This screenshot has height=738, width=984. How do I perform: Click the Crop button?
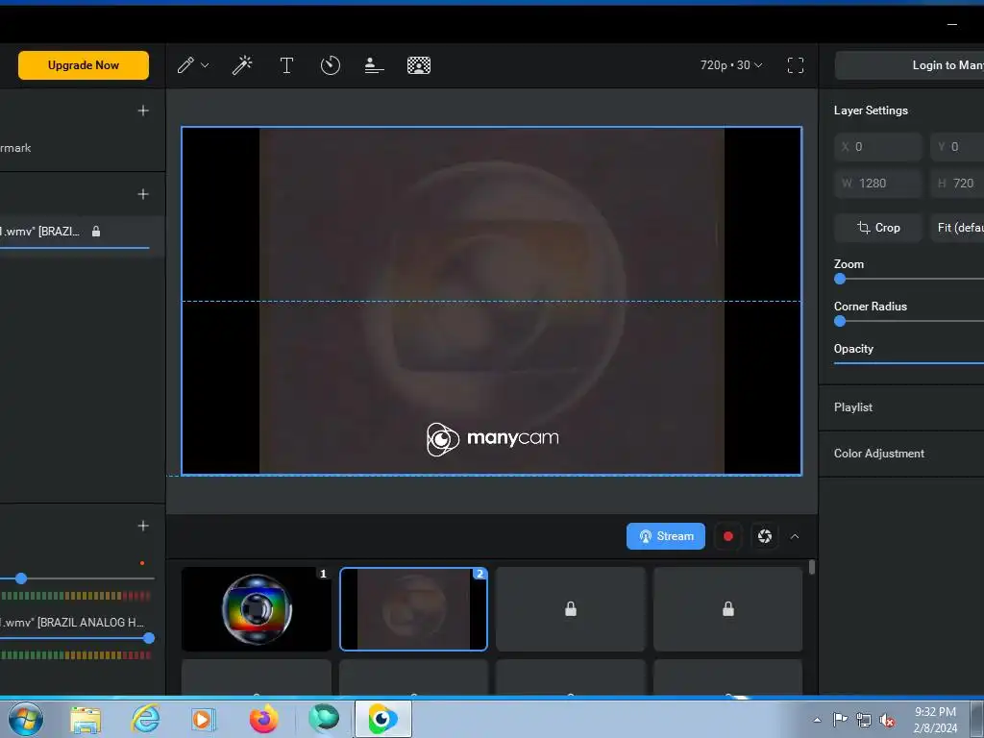(878, 228)
